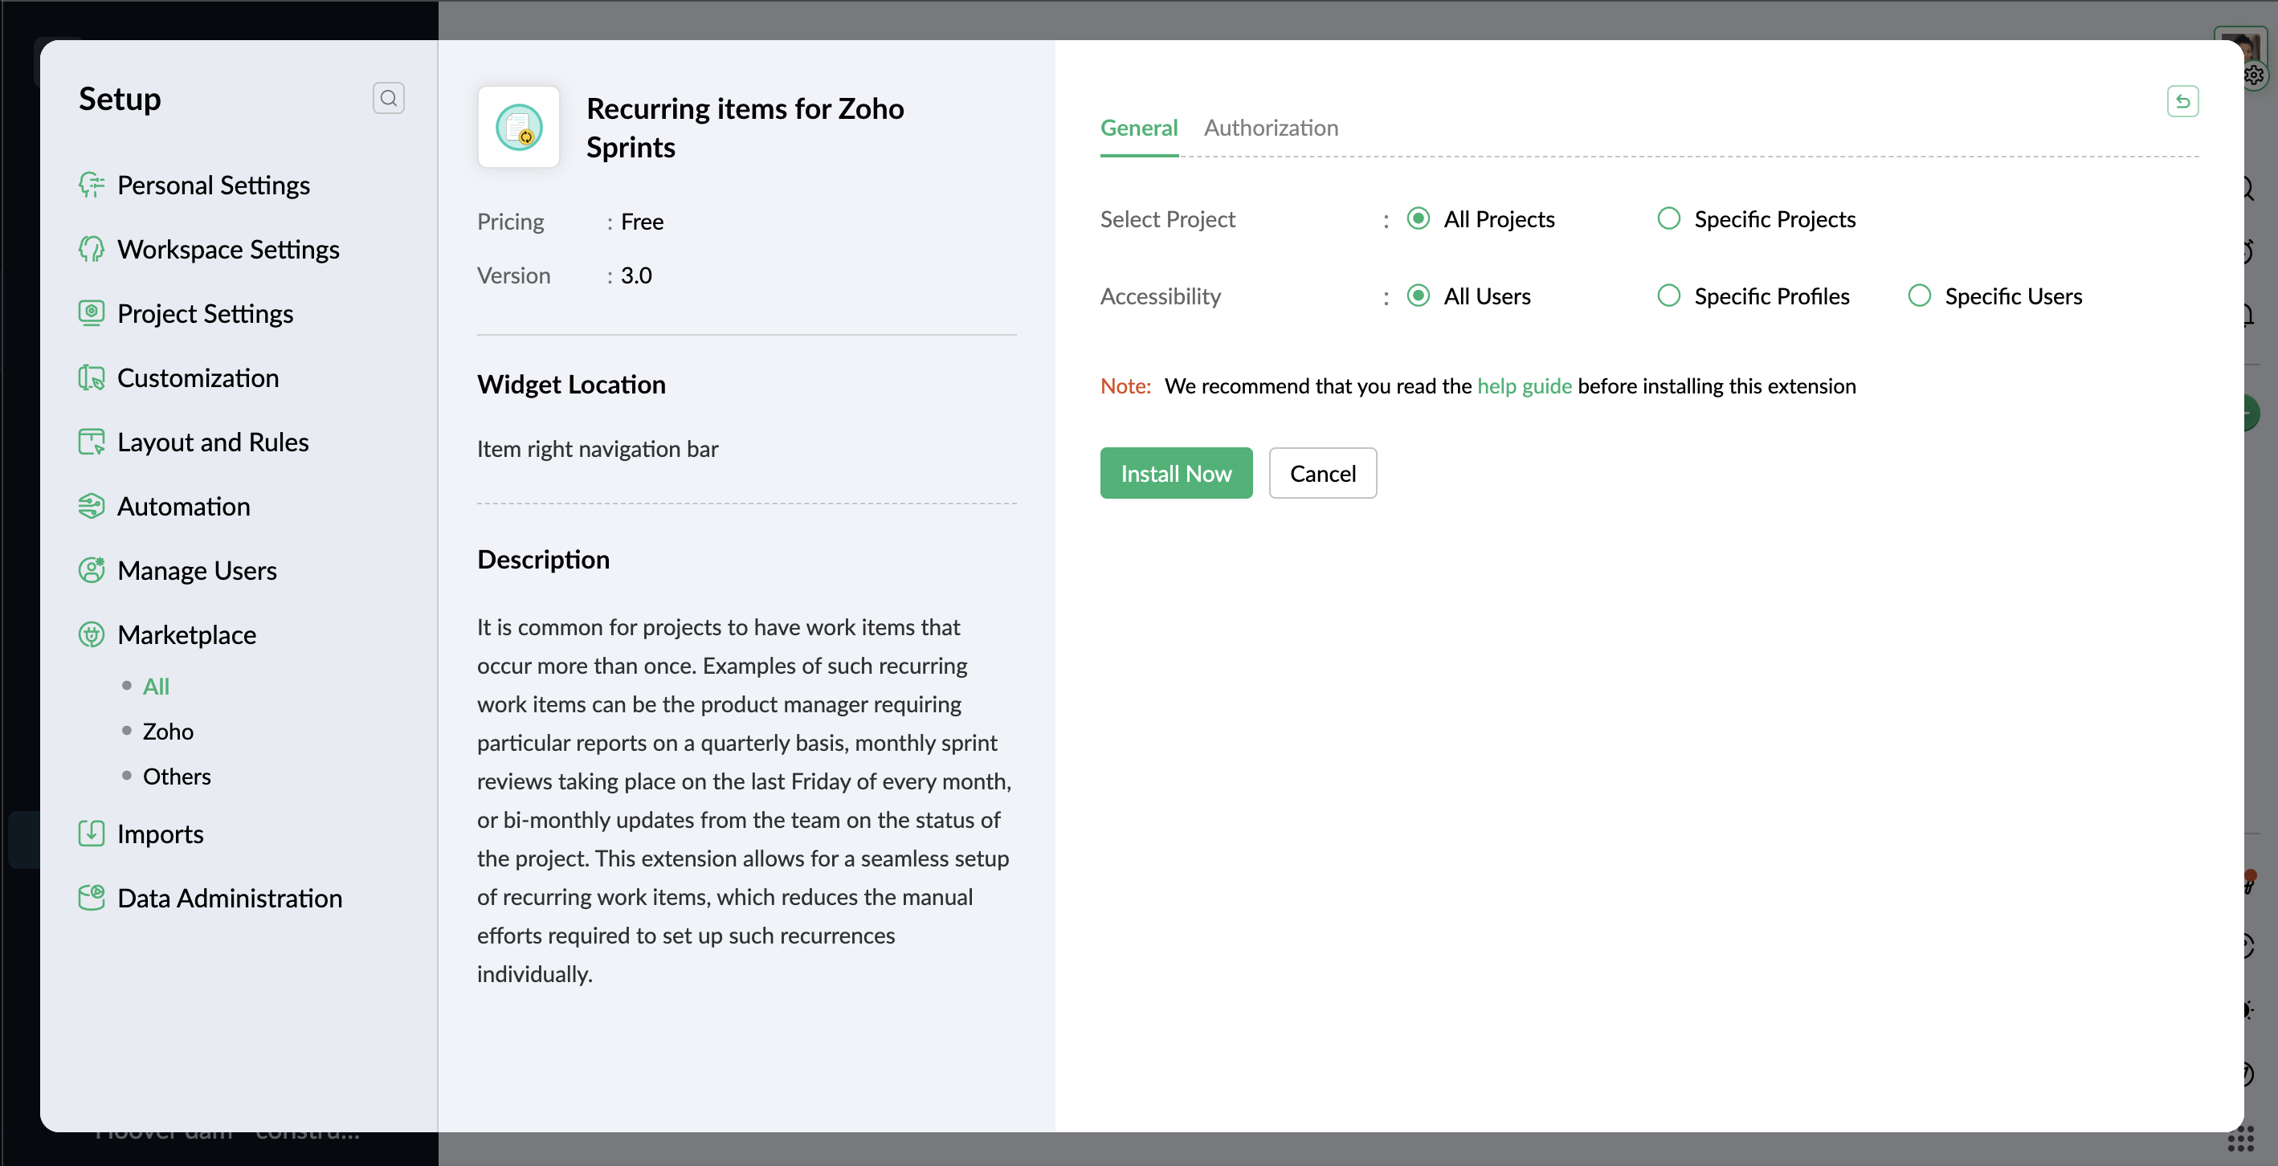
Task: Click the 'Accessibility' label
Action: click(1160, 296)
